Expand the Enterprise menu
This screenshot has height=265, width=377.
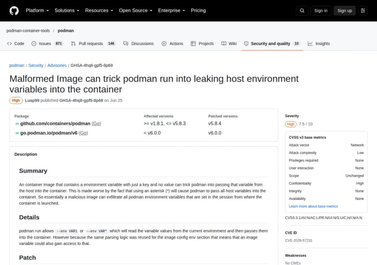click(x=172, y=10)
